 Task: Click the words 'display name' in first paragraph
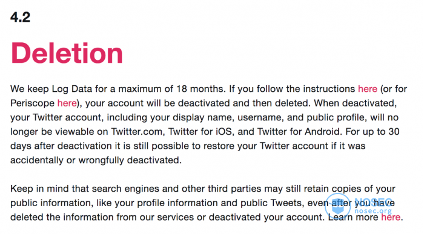coord(202,118)
